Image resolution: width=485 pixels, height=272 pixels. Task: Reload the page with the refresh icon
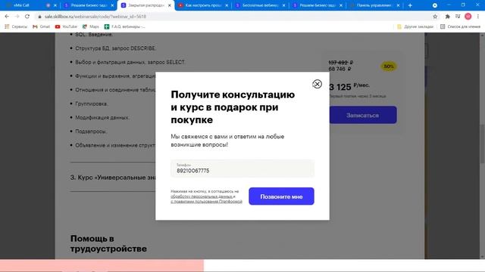pyautogui.click(x=27, y=17)
